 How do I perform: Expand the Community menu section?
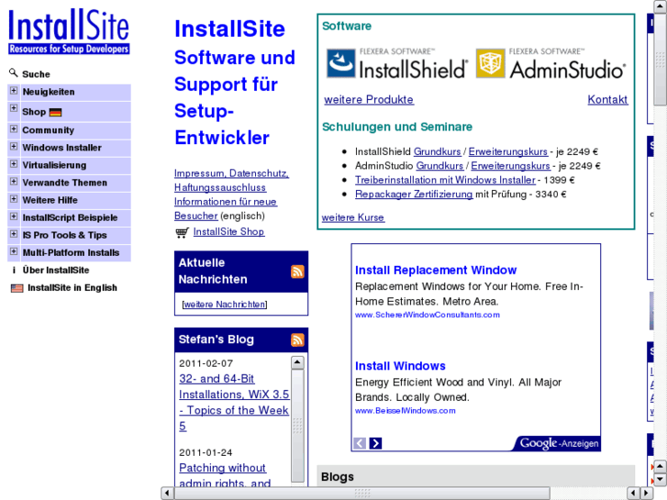click(x=14, y=129)
